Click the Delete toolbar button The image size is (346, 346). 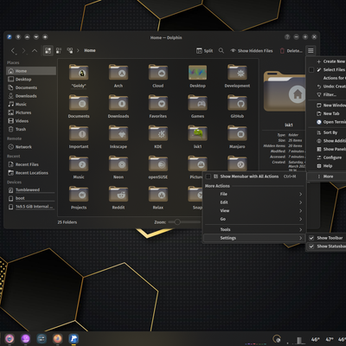click(292, 51)
